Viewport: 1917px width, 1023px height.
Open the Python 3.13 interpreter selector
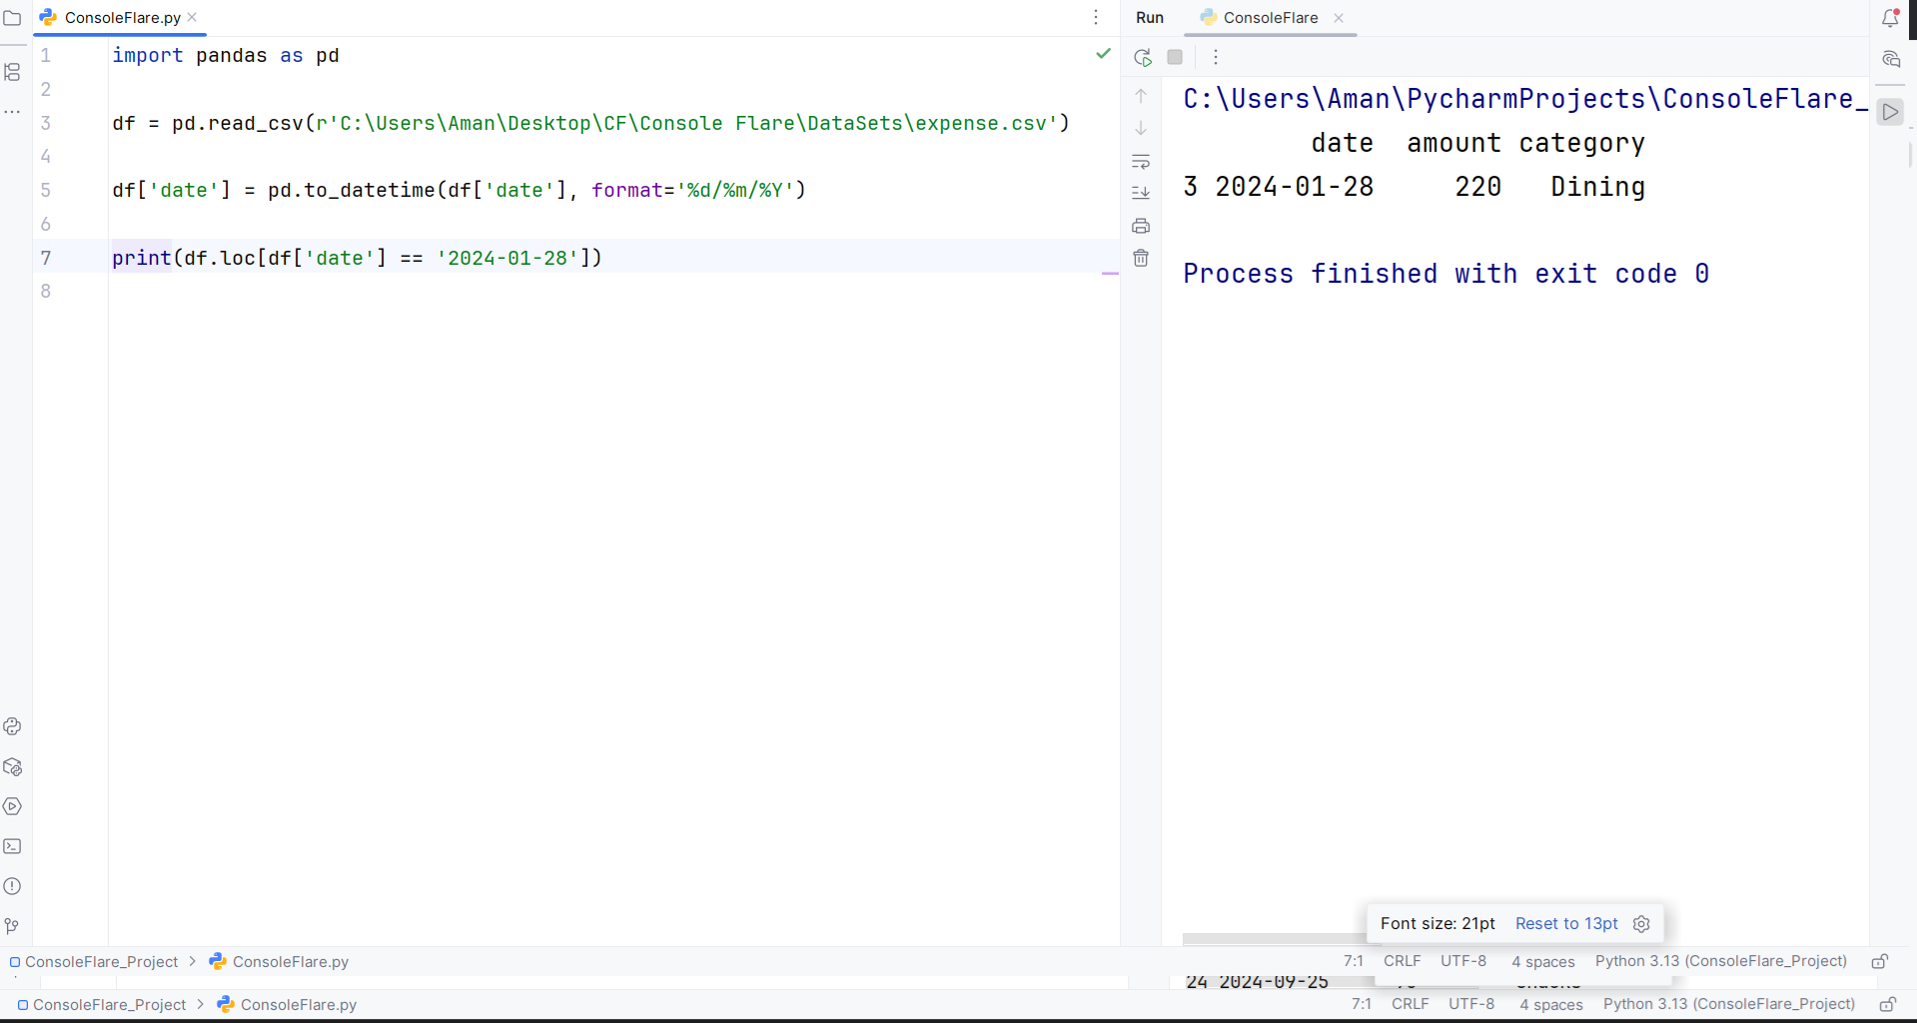tap(1727, 1005)
